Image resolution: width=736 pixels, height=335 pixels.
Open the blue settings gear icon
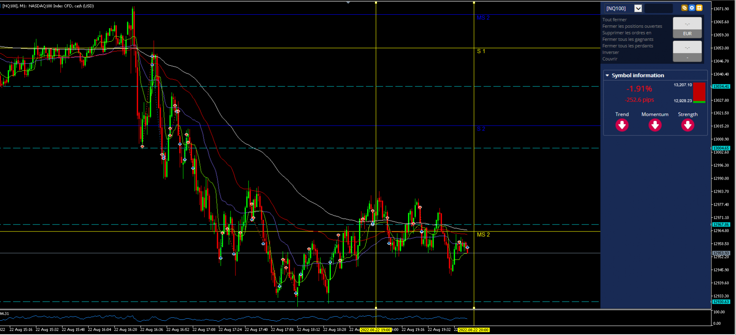[692, 8]
